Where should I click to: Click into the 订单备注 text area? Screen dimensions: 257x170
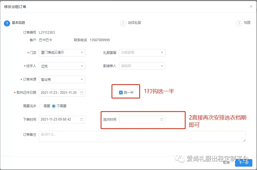point(142,136)
